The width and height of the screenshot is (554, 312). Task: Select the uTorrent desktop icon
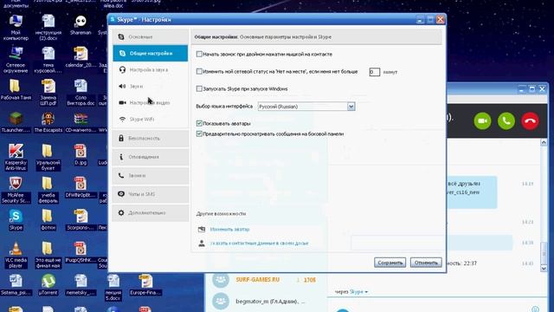[x=48, y=285]
